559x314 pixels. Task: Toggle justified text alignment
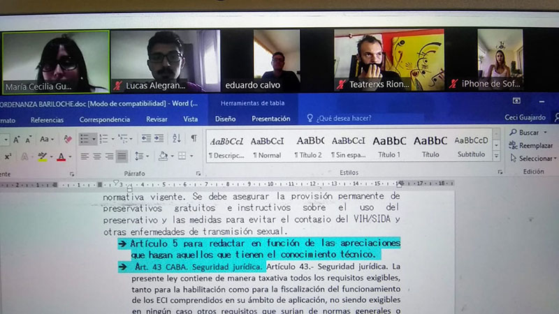tap(122, 156)
